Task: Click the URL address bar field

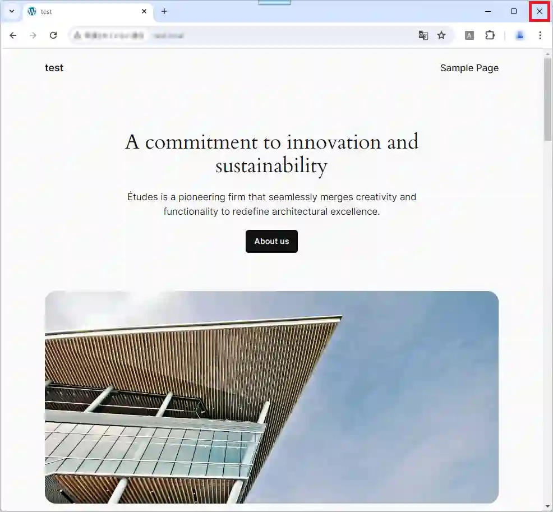Action: coord(282,35)
